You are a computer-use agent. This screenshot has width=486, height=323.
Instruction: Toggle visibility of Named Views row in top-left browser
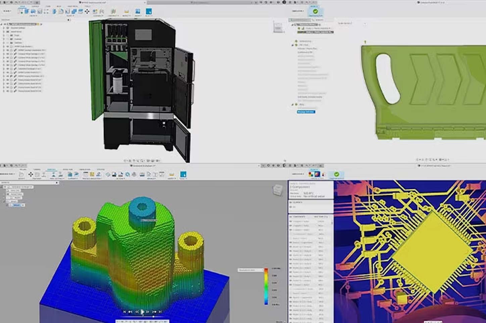8,31
